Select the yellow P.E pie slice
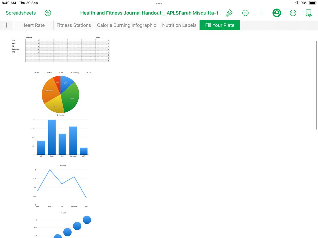 click(55, 105)
